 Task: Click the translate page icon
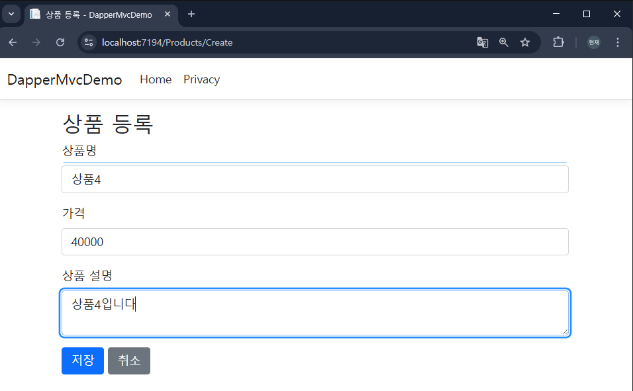click(483, 42)
